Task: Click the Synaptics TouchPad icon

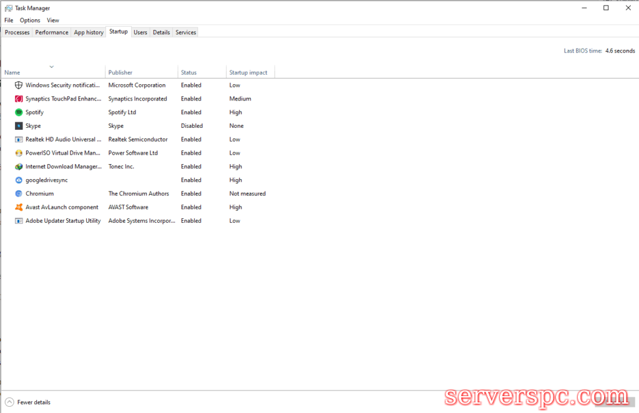Action: (x=19, y=99)
